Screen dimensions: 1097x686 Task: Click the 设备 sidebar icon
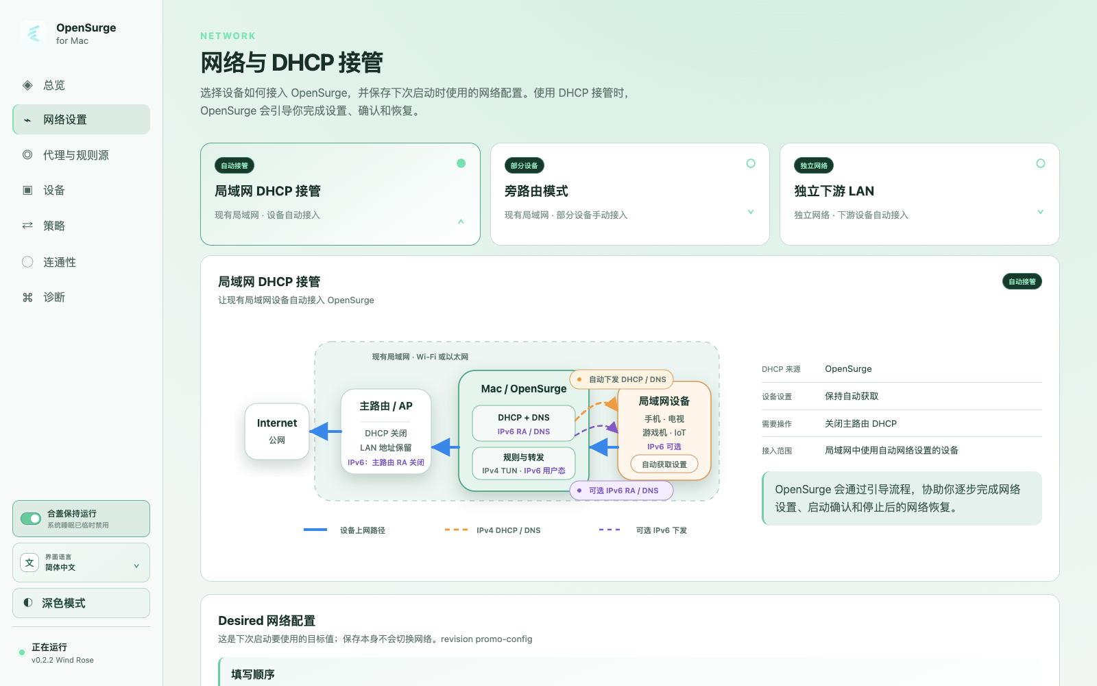pos(27,190)
